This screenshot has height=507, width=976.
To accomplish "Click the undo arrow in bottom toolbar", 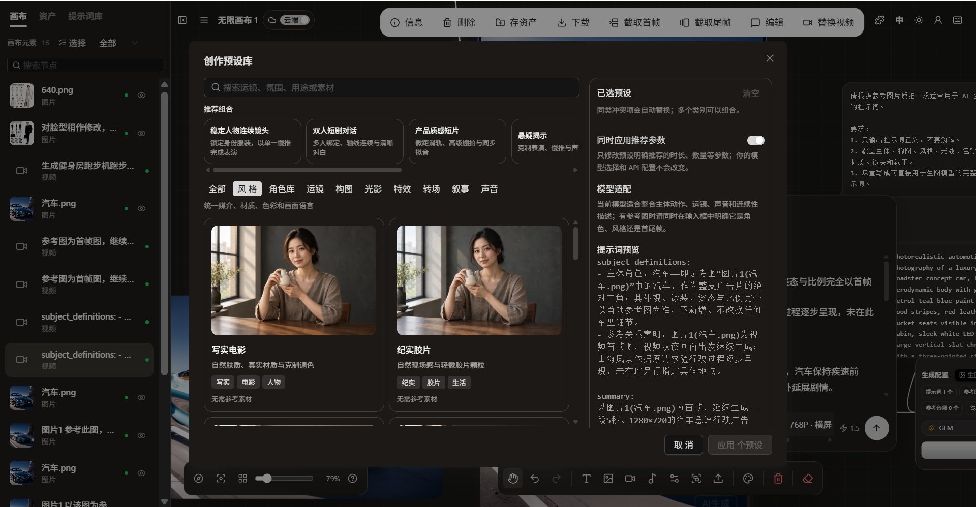I will pyautogui.click(x=535, y=479).
